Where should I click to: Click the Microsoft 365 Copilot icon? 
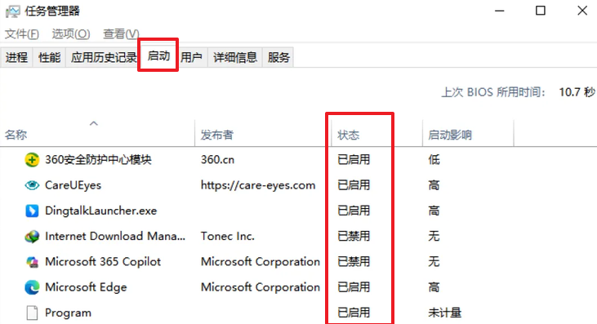pyautogui.click(x=32, y=262)
